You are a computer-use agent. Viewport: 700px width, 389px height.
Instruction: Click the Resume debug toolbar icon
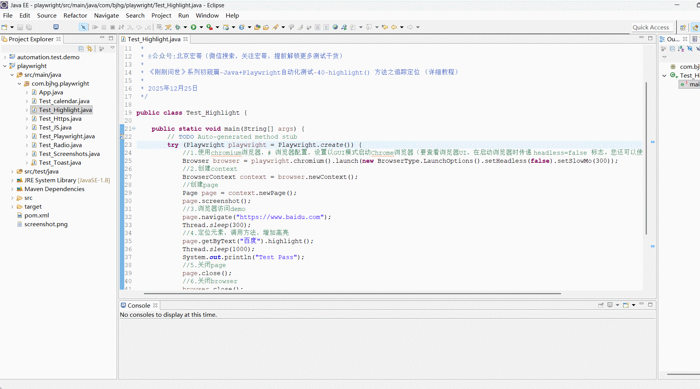pos(95,27)
